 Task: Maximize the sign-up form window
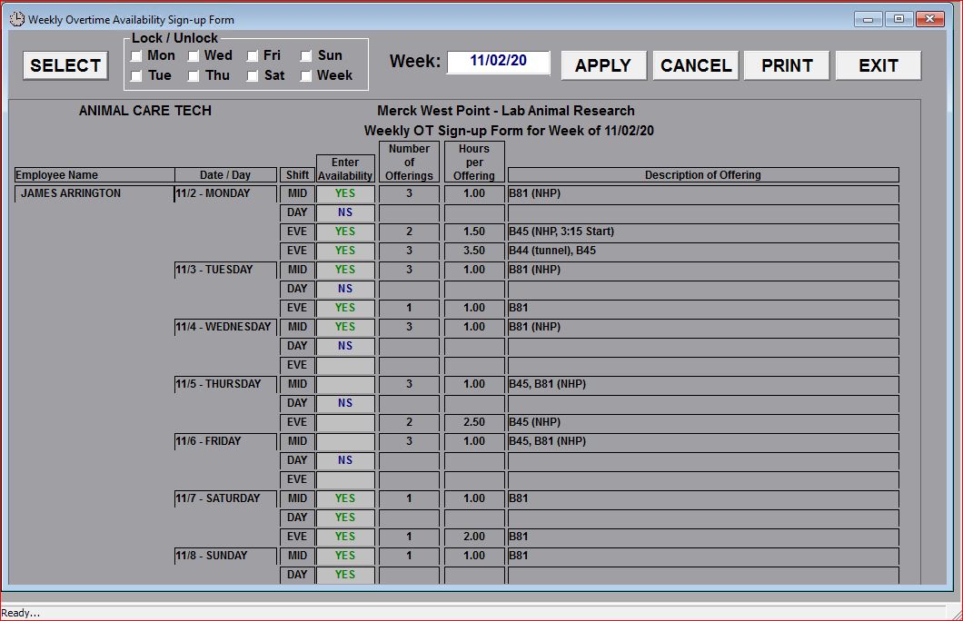898,19
